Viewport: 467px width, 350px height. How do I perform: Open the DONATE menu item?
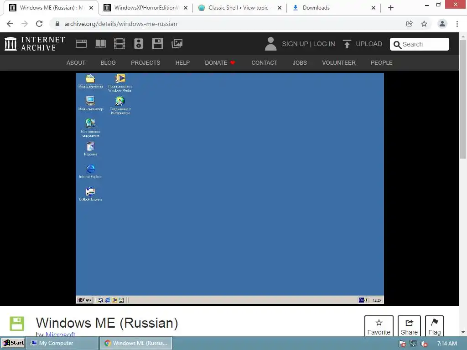[220, 63]
